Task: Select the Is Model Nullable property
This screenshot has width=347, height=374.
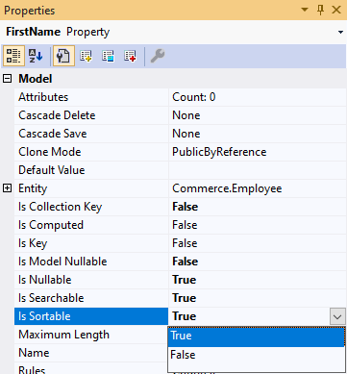Action: tap(62, 262)
